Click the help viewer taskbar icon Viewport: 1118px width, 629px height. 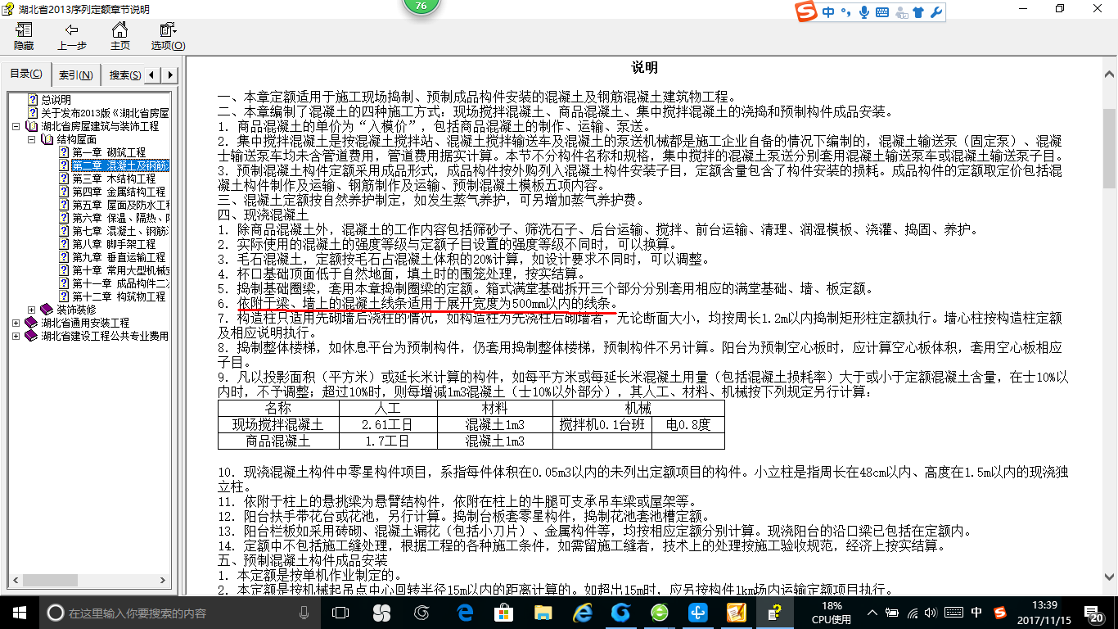[x=776, y=613]
